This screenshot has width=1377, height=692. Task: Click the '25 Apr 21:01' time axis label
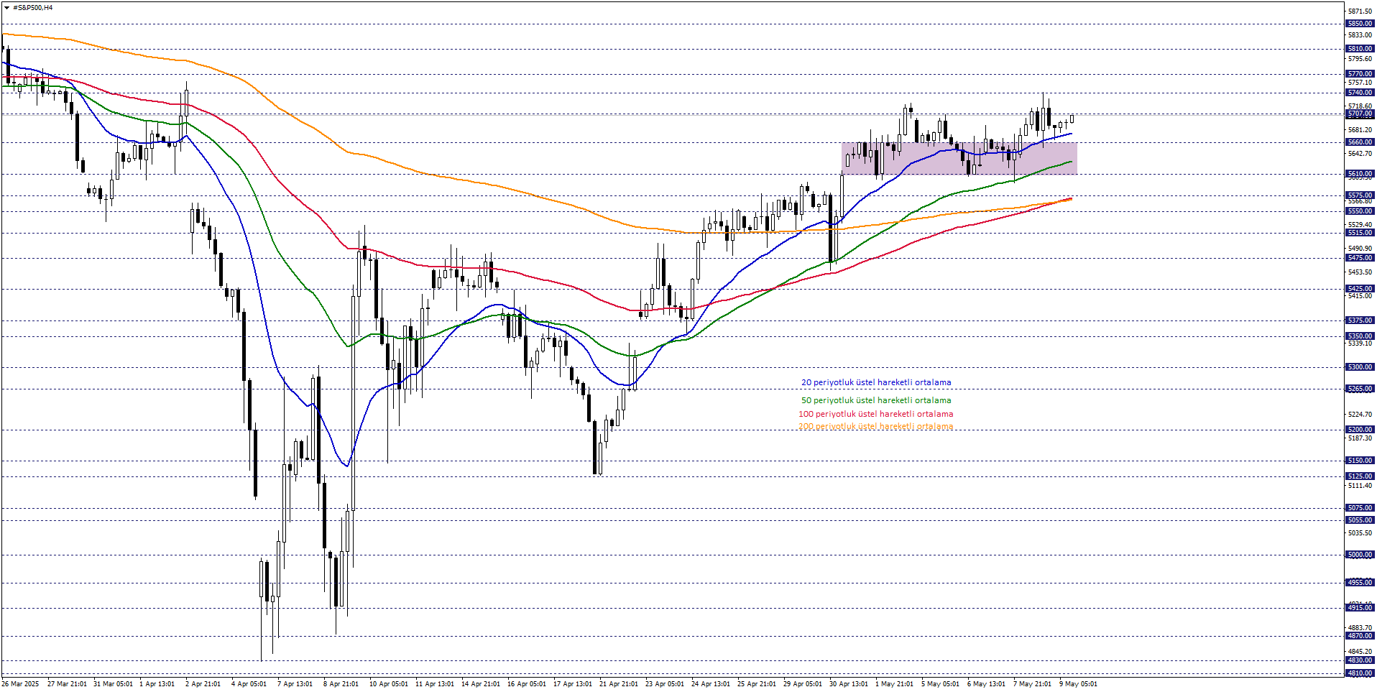point(757,684)
